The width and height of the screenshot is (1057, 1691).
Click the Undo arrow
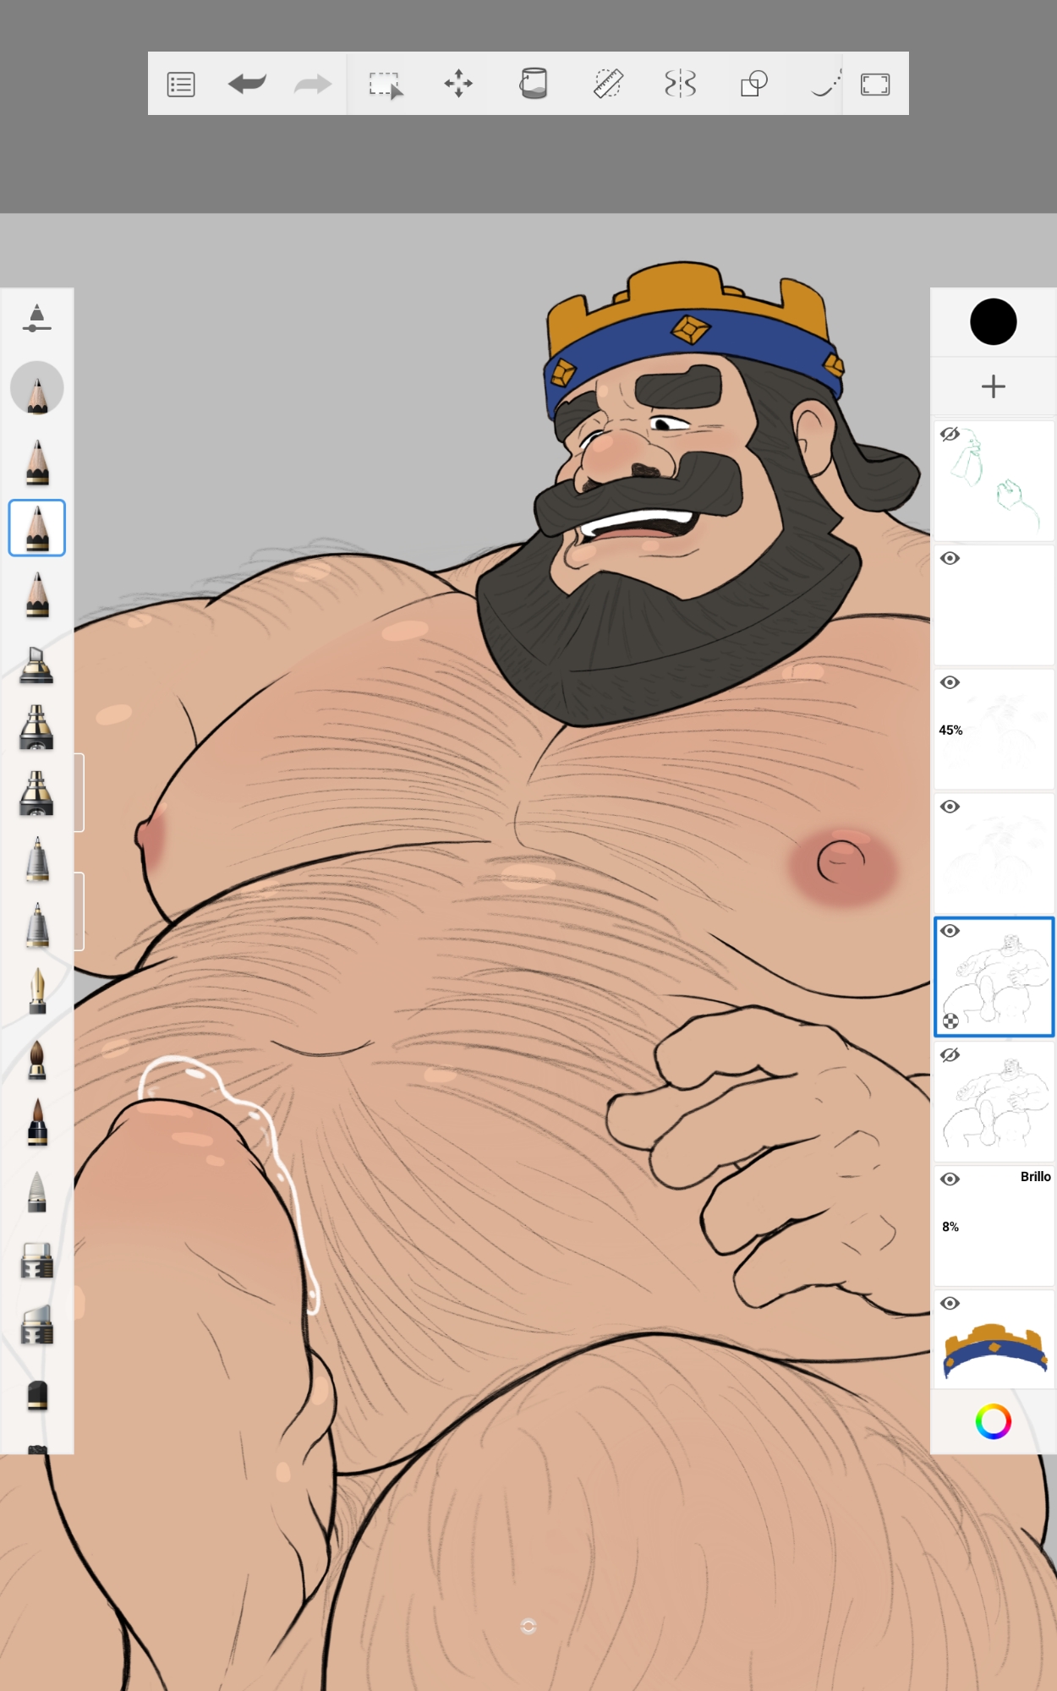point(247,84)
